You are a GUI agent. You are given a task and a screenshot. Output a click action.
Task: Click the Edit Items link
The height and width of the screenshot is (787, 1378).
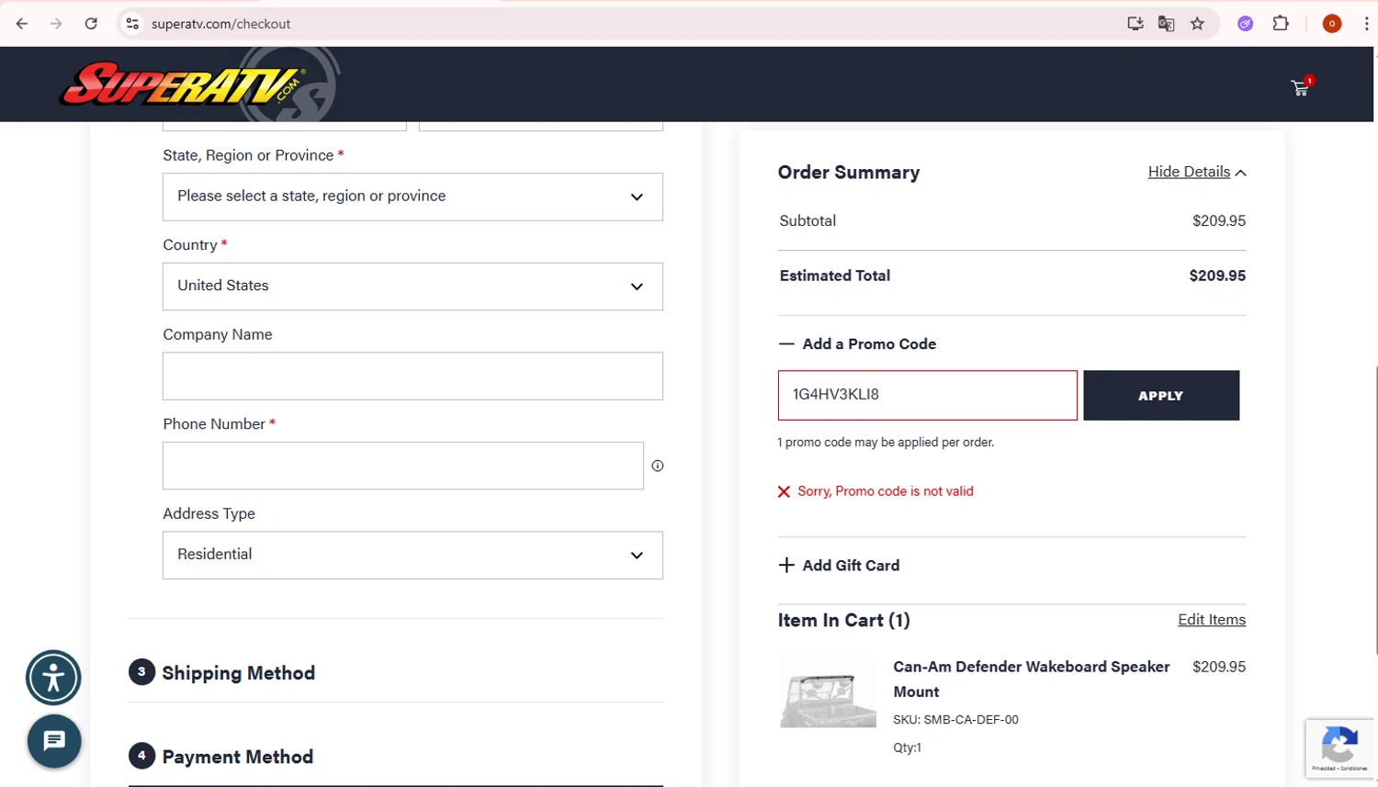[1212, 620]
